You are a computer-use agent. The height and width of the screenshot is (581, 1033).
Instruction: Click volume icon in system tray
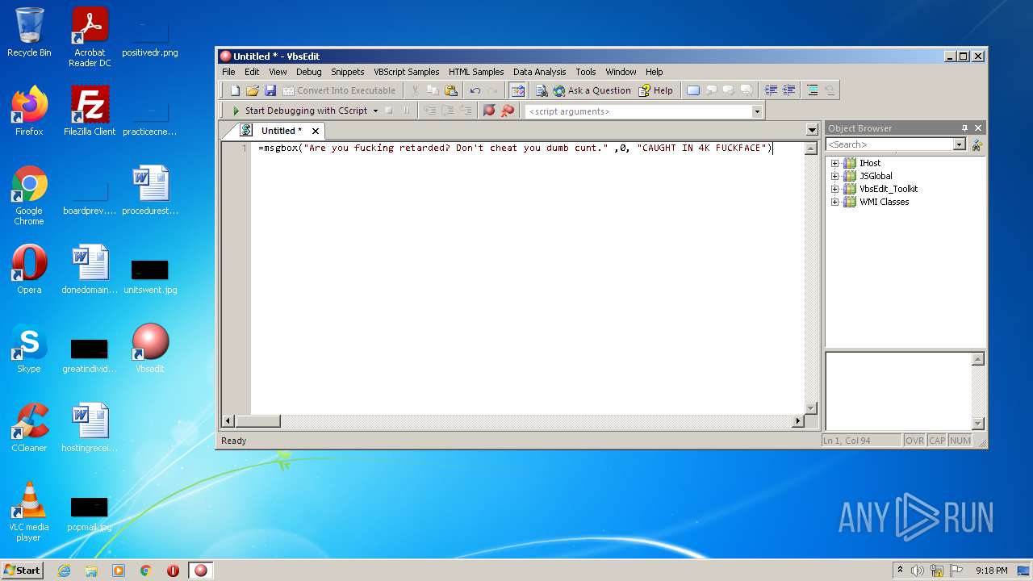pyautogui.click(x=918, y=571)
